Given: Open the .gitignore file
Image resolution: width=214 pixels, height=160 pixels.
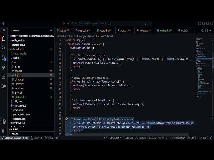Looking at the screenshot, I should [31, 101].
